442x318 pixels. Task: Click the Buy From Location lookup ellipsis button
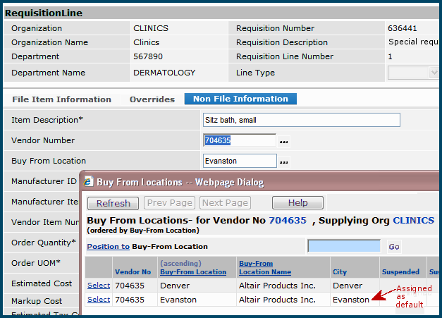pos(283,162)
